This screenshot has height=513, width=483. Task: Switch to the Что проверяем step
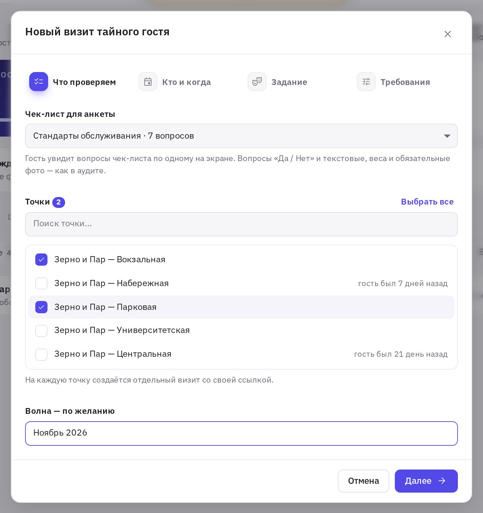click(x=73, y=82)
